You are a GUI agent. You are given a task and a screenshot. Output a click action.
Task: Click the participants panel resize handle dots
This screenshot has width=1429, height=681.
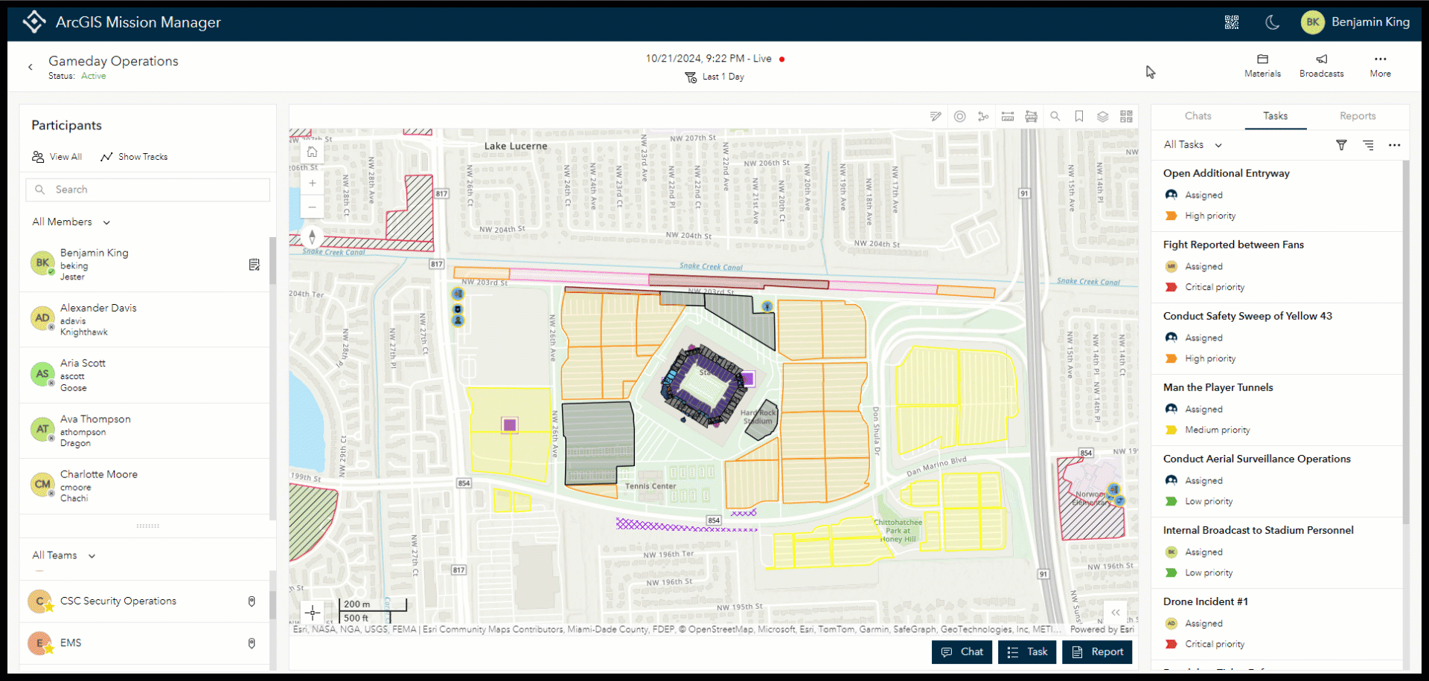pyautogui.click(x=147, y=526)
